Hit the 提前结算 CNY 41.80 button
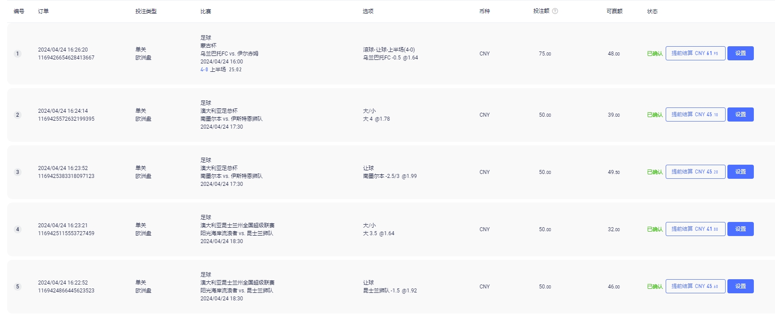Image resolution: width=775 pixels, height=325 pixels. pos(695,229)
